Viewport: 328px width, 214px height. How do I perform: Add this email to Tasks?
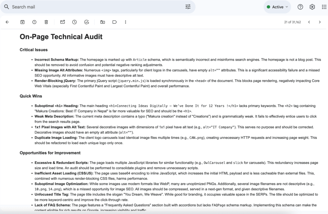click(x=86, y=22)
